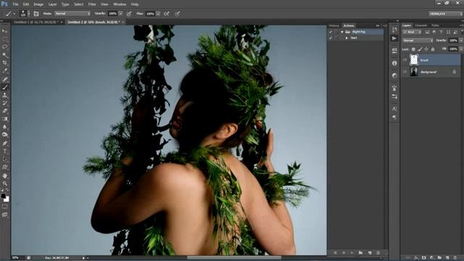Open the Filter menu
This screenshot has height=261, width=464.
coord(92,4)
